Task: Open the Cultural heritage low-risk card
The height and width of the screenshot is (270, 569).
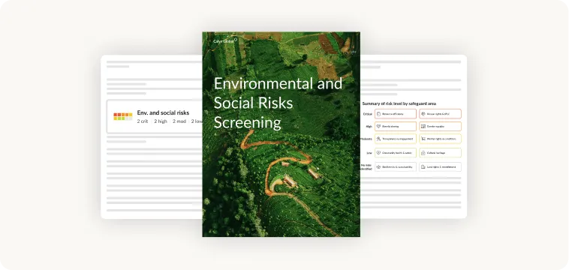Action: [x=440, y=153]
